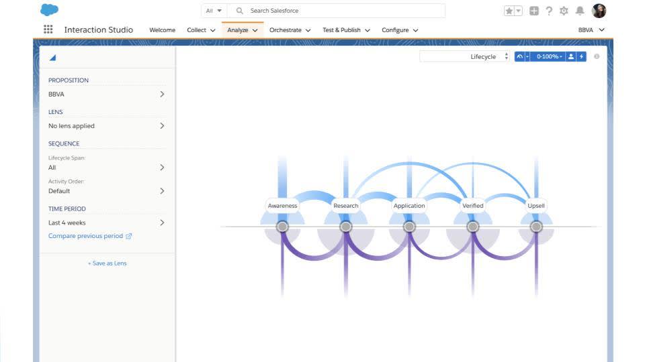Click Save as Lens
Image resolution: width=645 pixels, height=362 pixels.
(x=107, y=263)
